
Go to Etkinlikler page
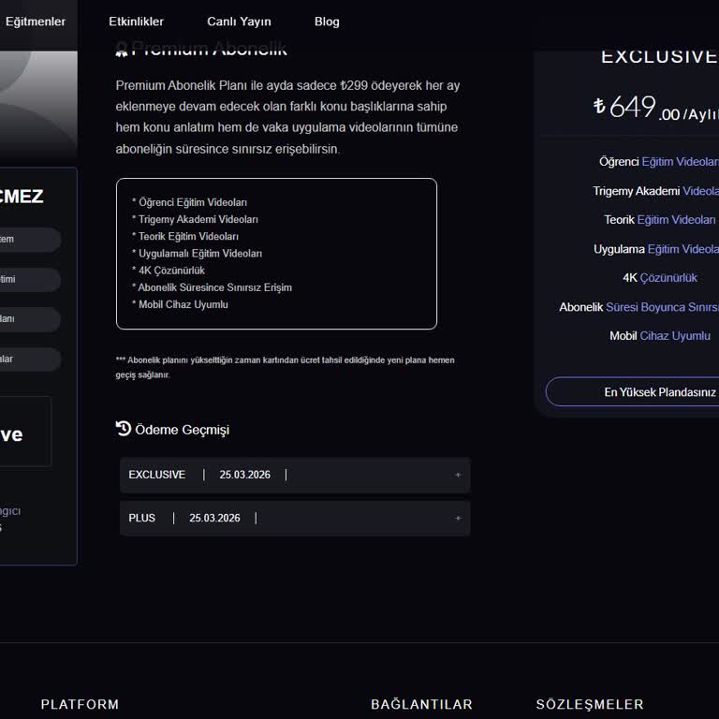pyautogui.click(x=136, y=22)
